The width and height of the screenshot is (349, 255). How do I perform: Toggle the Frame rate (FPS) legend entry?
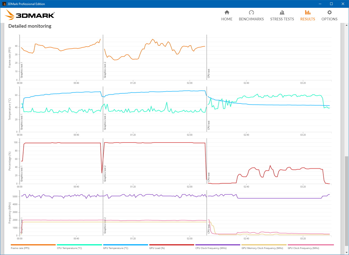tap(20, 248)
